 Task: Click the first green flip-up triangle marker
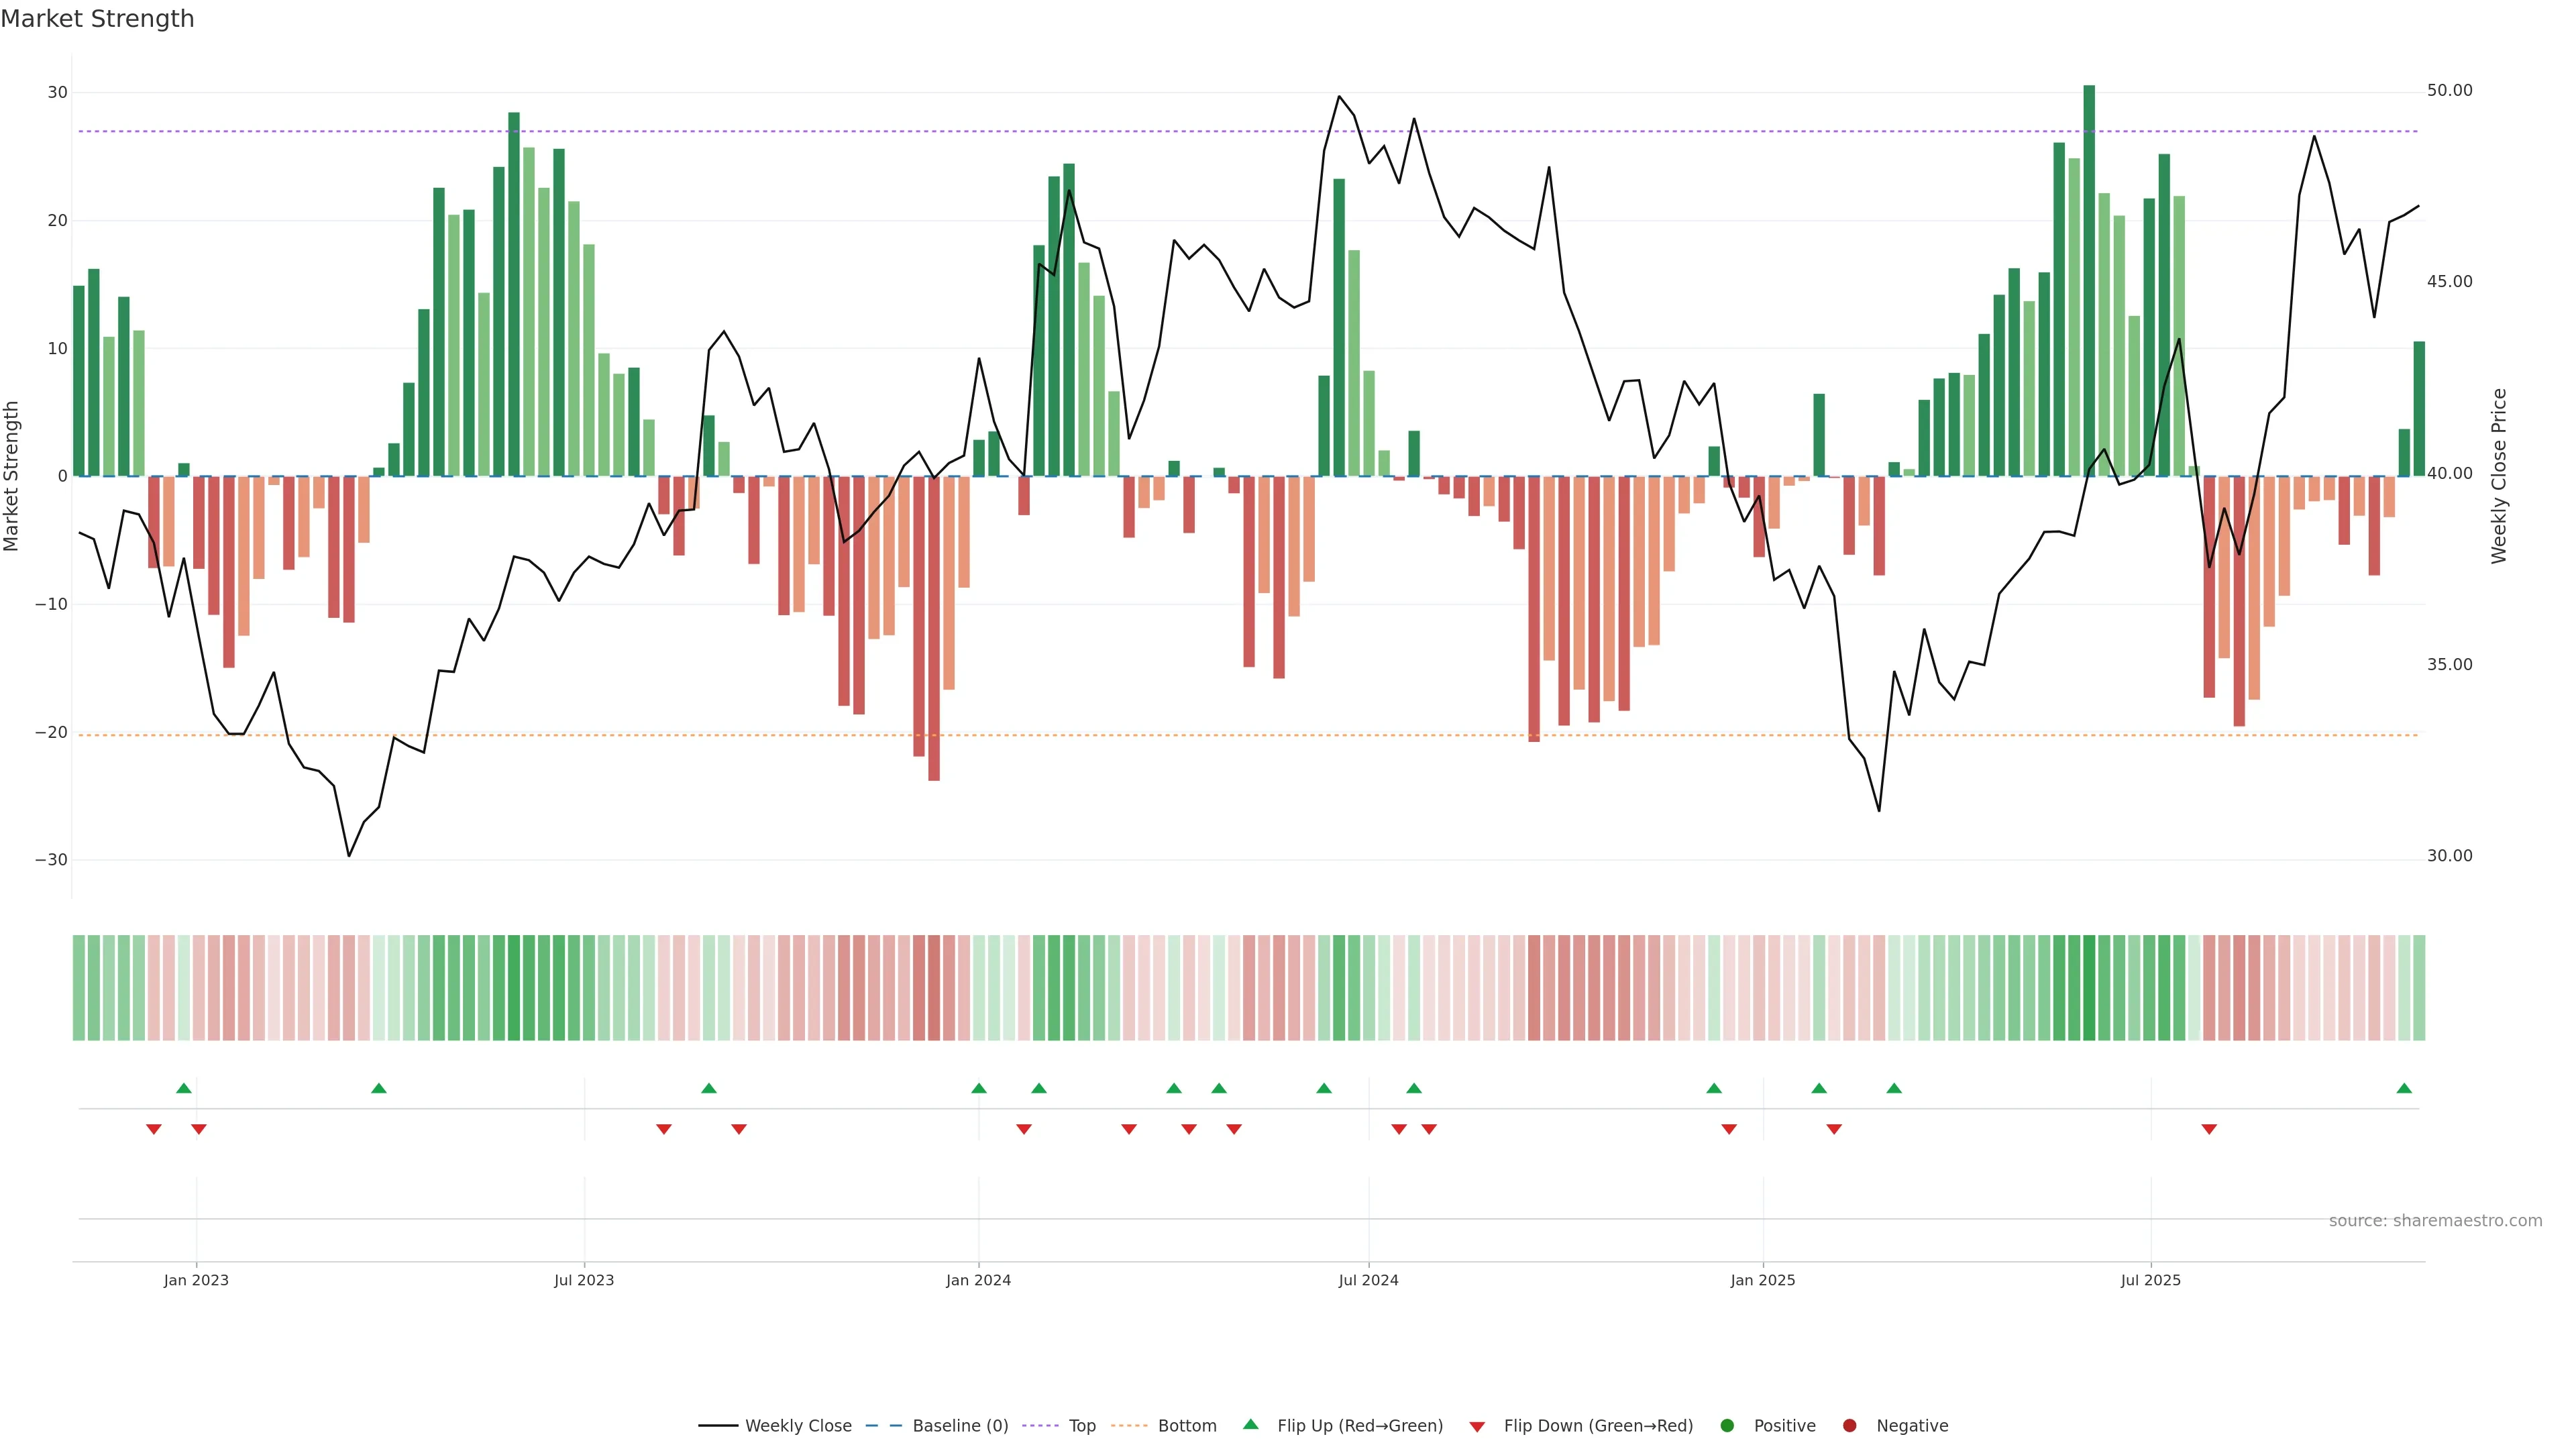[x=184, y=1088]
